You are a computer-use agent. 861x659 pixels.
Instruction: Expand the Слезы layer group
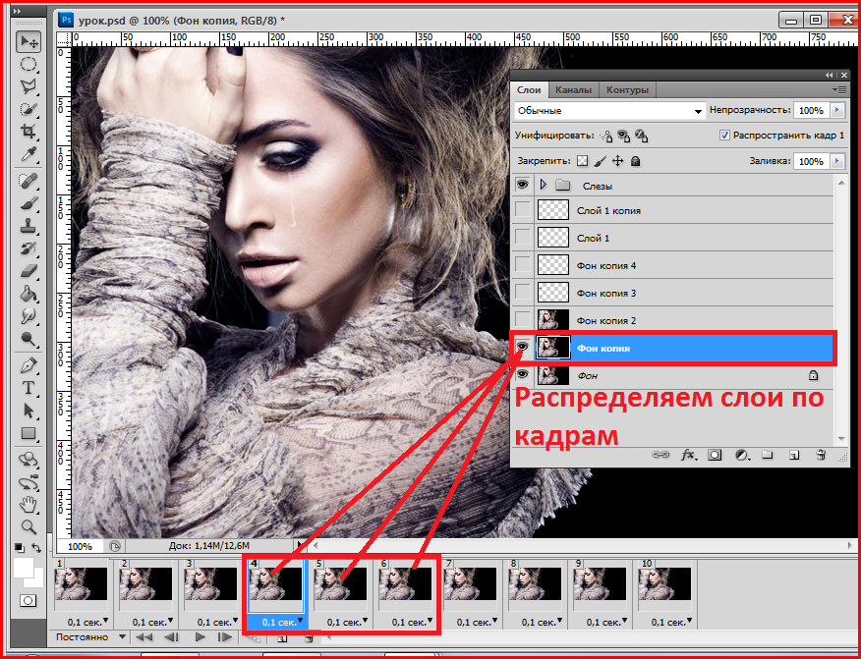pos(543,185)
